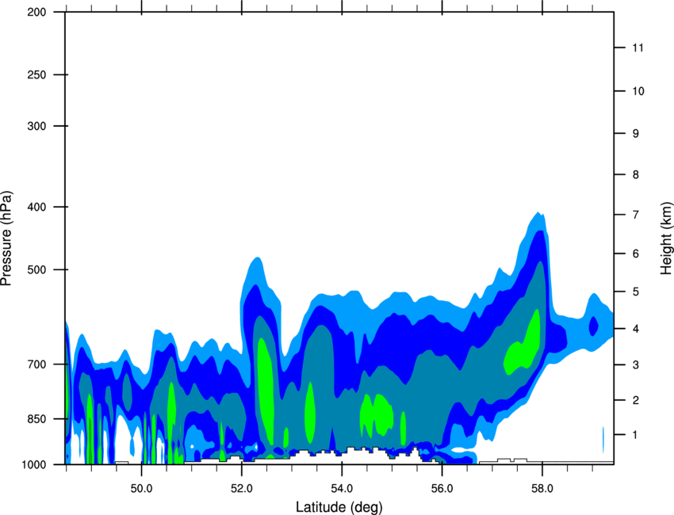Click the "Latitude (deg)" axis title
The width and height of the screenshot is (674, 515).
(339, 507)
